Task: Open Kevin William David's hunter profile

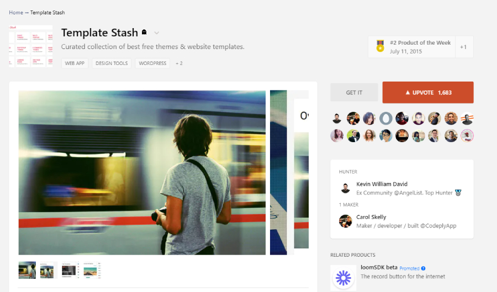Action: click(382, 184)
